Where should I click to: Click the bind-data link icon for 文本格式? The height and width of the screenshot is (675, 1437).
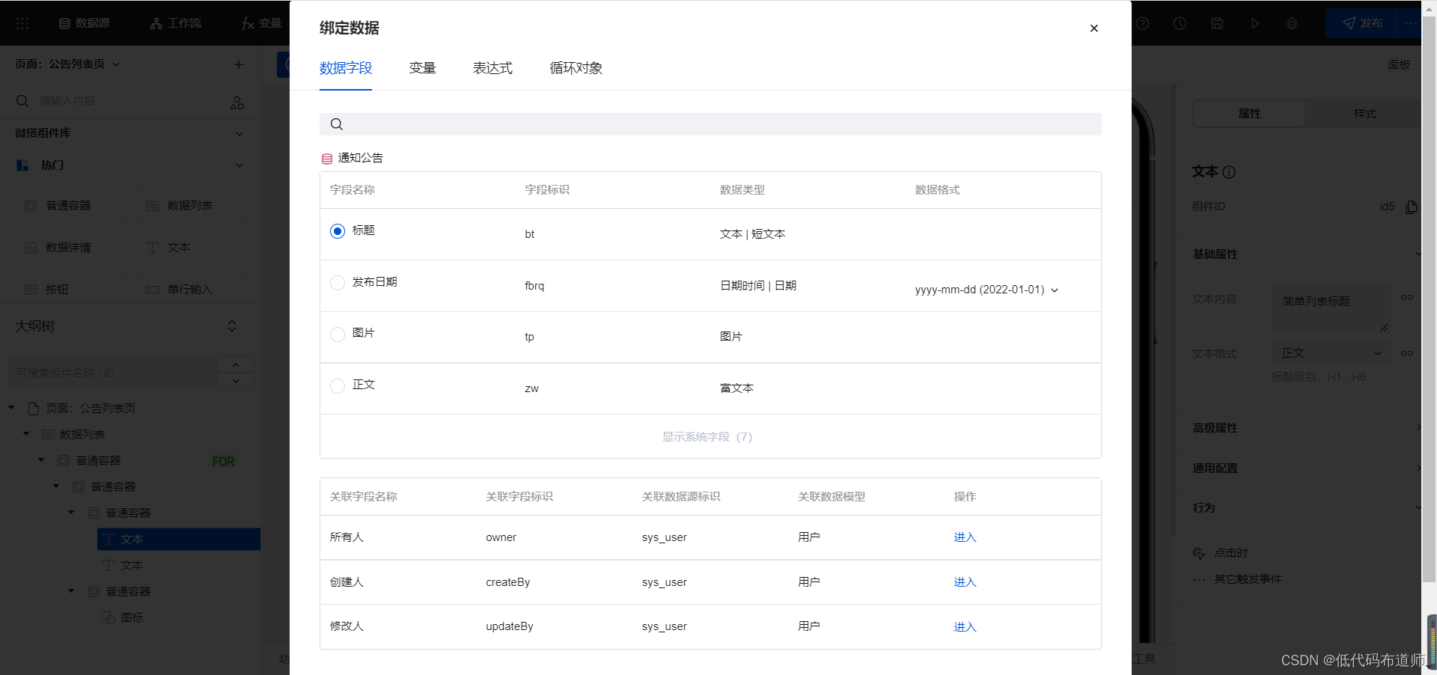(1407, 353)
